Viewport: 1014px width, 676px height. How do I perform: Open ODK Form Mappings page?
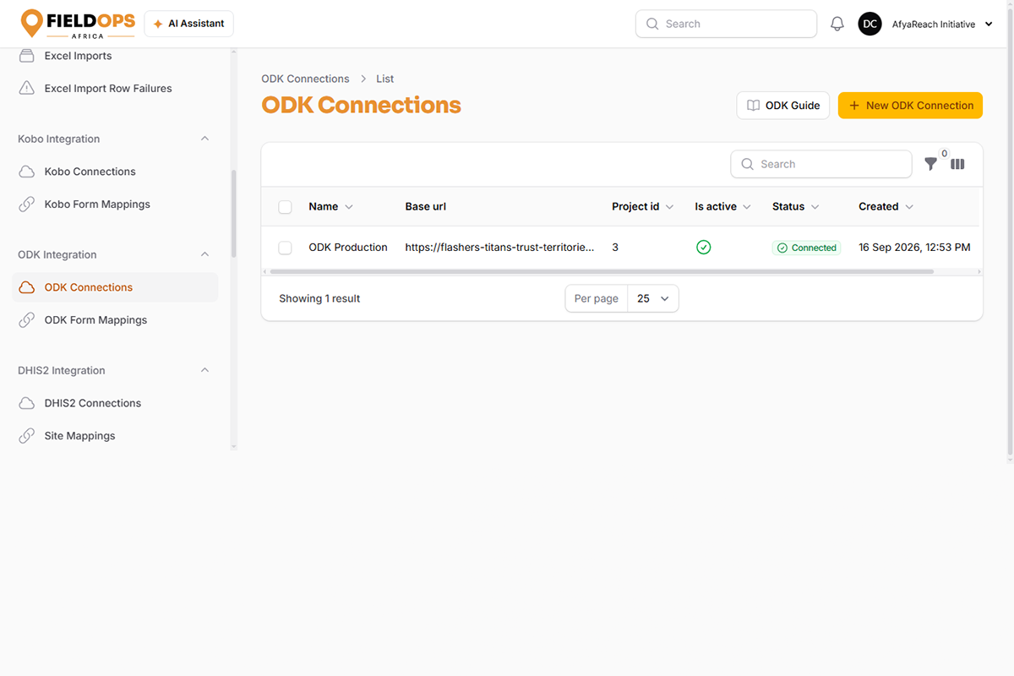click(115, 320)
